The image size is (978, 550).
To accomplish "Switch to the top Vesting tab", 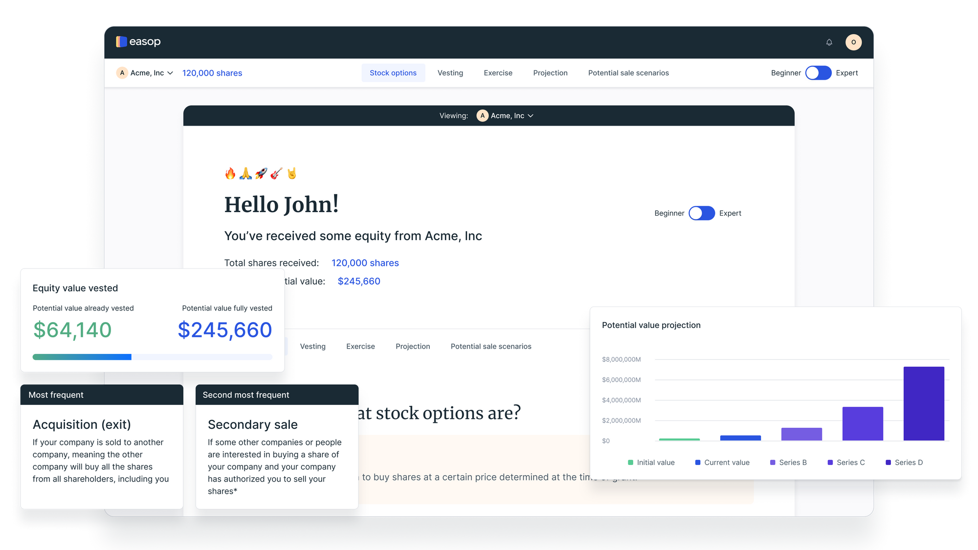I will [450, 73].
